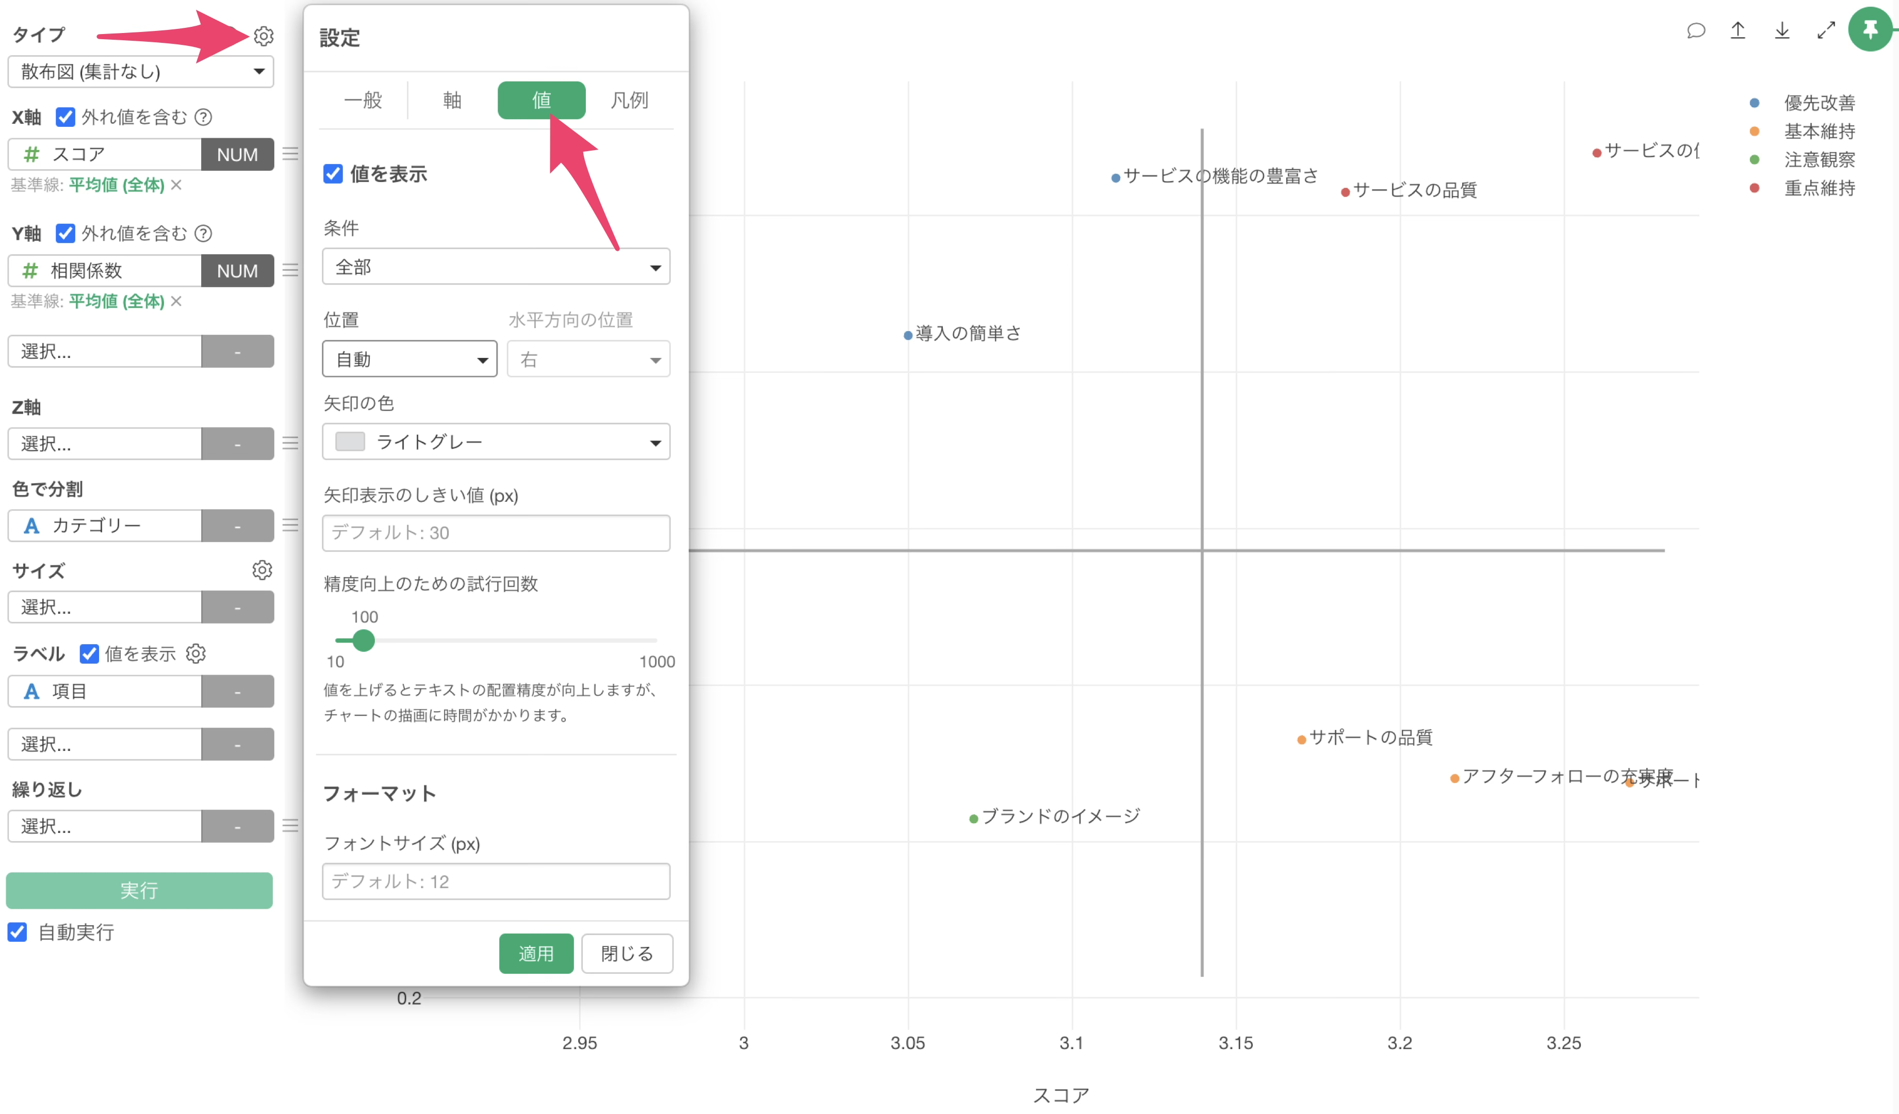
Task: Click the 試行回数 slider handle
Action: (x=364, y=641)
